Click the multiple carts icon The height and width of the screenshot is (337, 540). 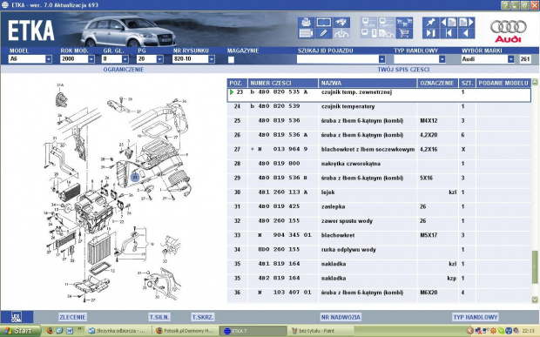404,23
